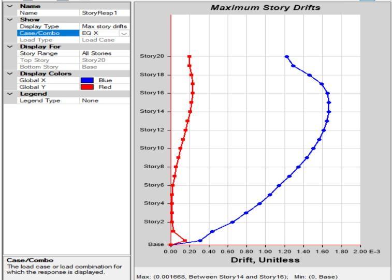Click the Story6 axis label on chart

click(154, 185)
